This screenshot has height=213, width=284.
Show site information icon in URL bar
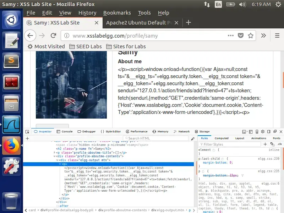pos(67,35)
